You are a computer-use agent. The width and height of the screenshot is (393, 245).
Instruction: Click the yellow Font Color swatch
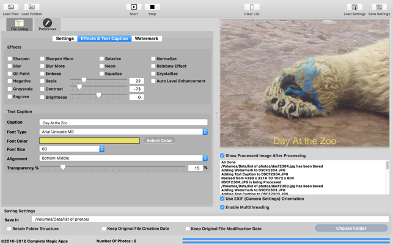pos(89,141)
